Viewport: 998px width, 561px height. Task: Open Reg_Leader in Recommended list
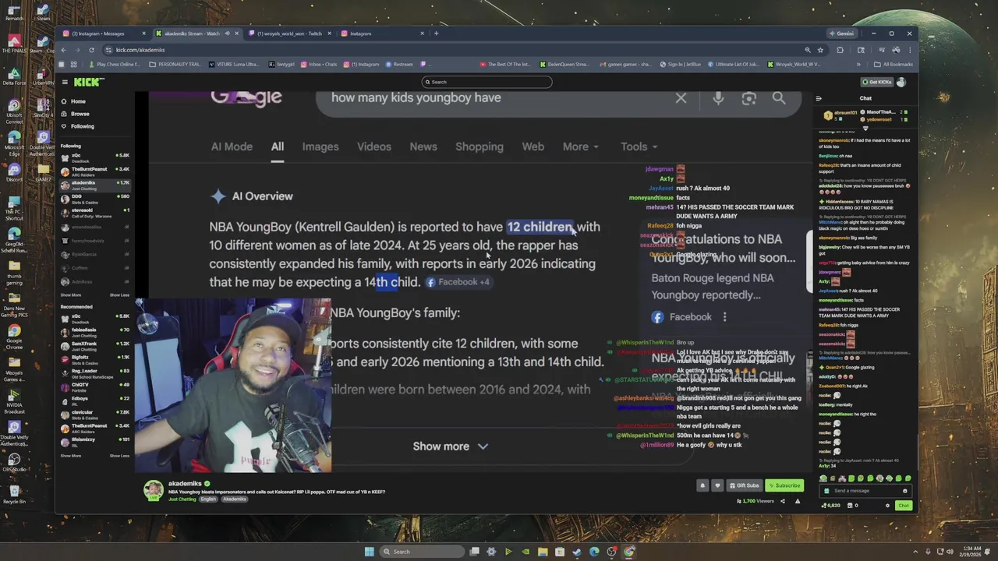[95, 372]
